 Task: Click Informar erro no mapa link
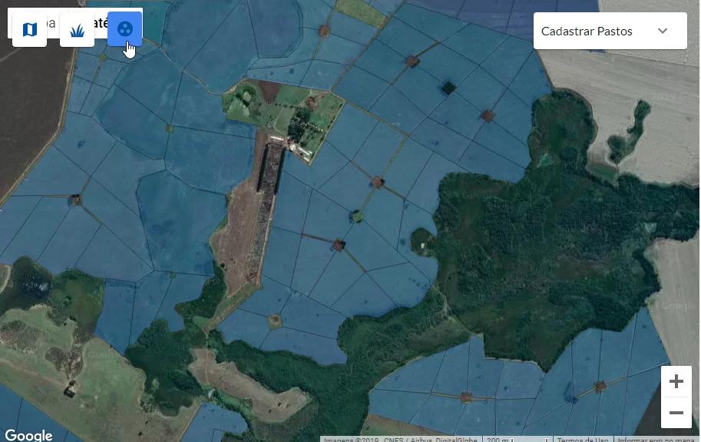coord(657,440)
